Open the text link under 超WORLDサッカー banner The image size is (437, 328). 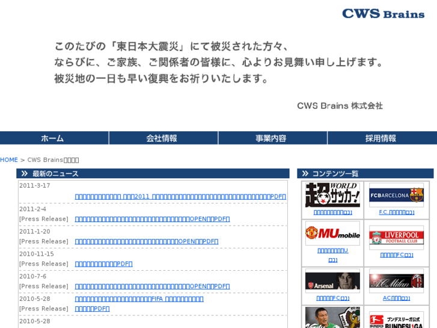(x=333, y=212)
